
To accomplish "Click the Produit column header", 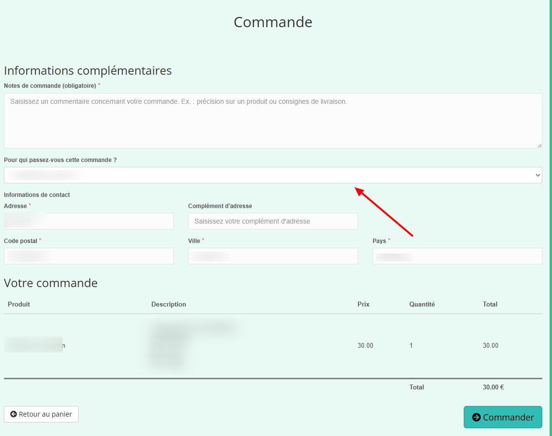I will click(x=19, y=304).
